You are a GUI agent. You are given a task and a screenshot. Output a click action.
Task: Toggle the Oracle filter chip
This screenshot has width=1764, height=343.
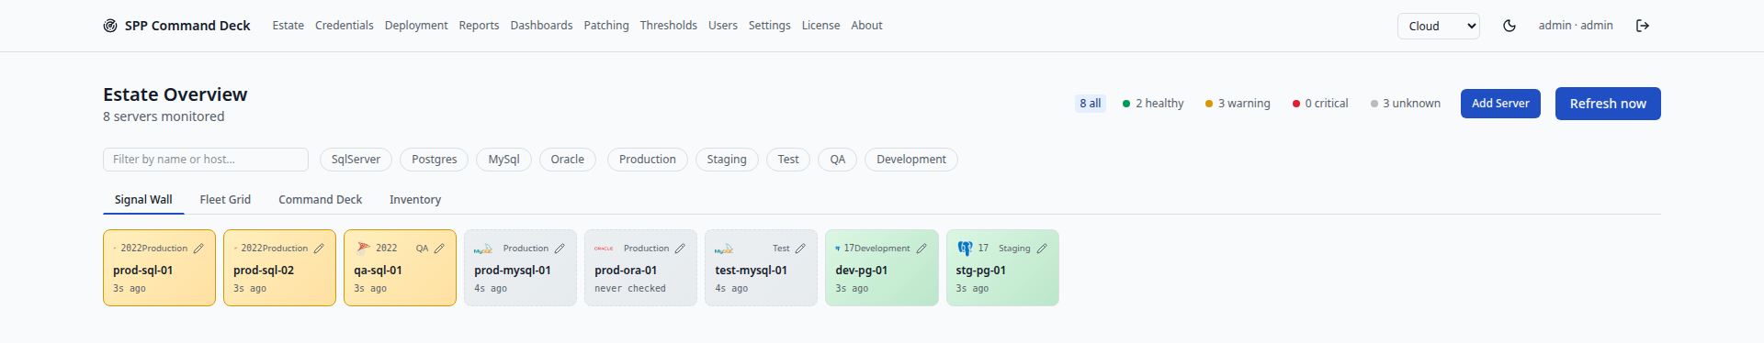pos(568,160)
